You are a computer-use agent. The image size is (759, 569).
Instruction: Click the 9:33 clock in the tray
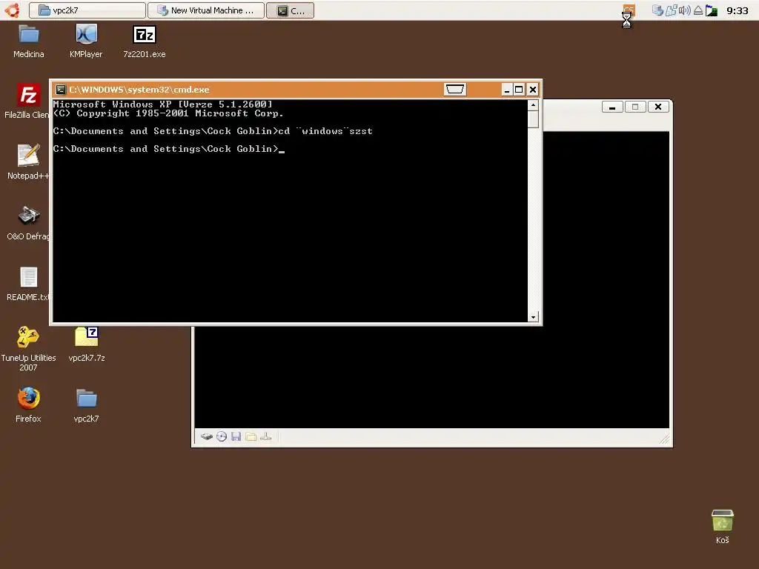(x=738, y=10)
